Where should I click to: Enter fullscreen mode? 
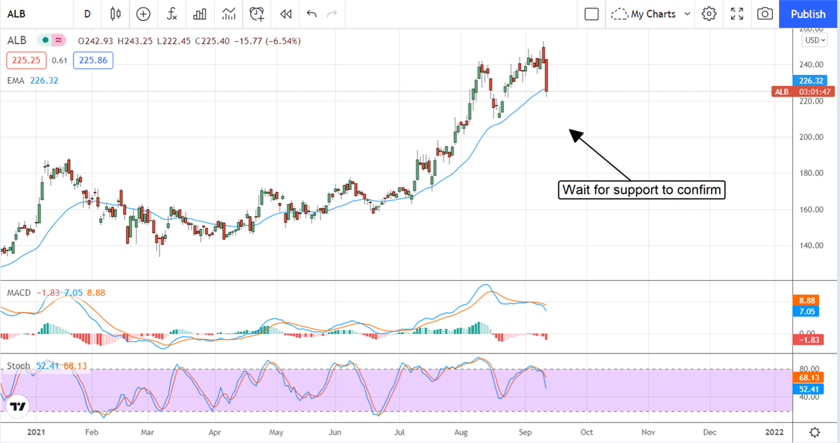coord(737,13)
